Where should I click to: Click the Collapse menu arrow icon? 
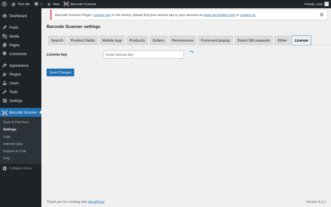point(5,168)
